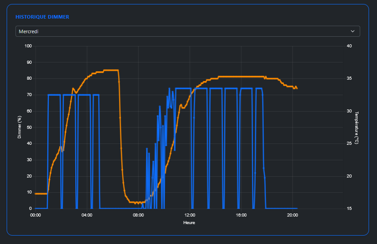Click the 50 value on the Dimmer axis
Viewport: 377px width, 244px height.
point(30,128)
